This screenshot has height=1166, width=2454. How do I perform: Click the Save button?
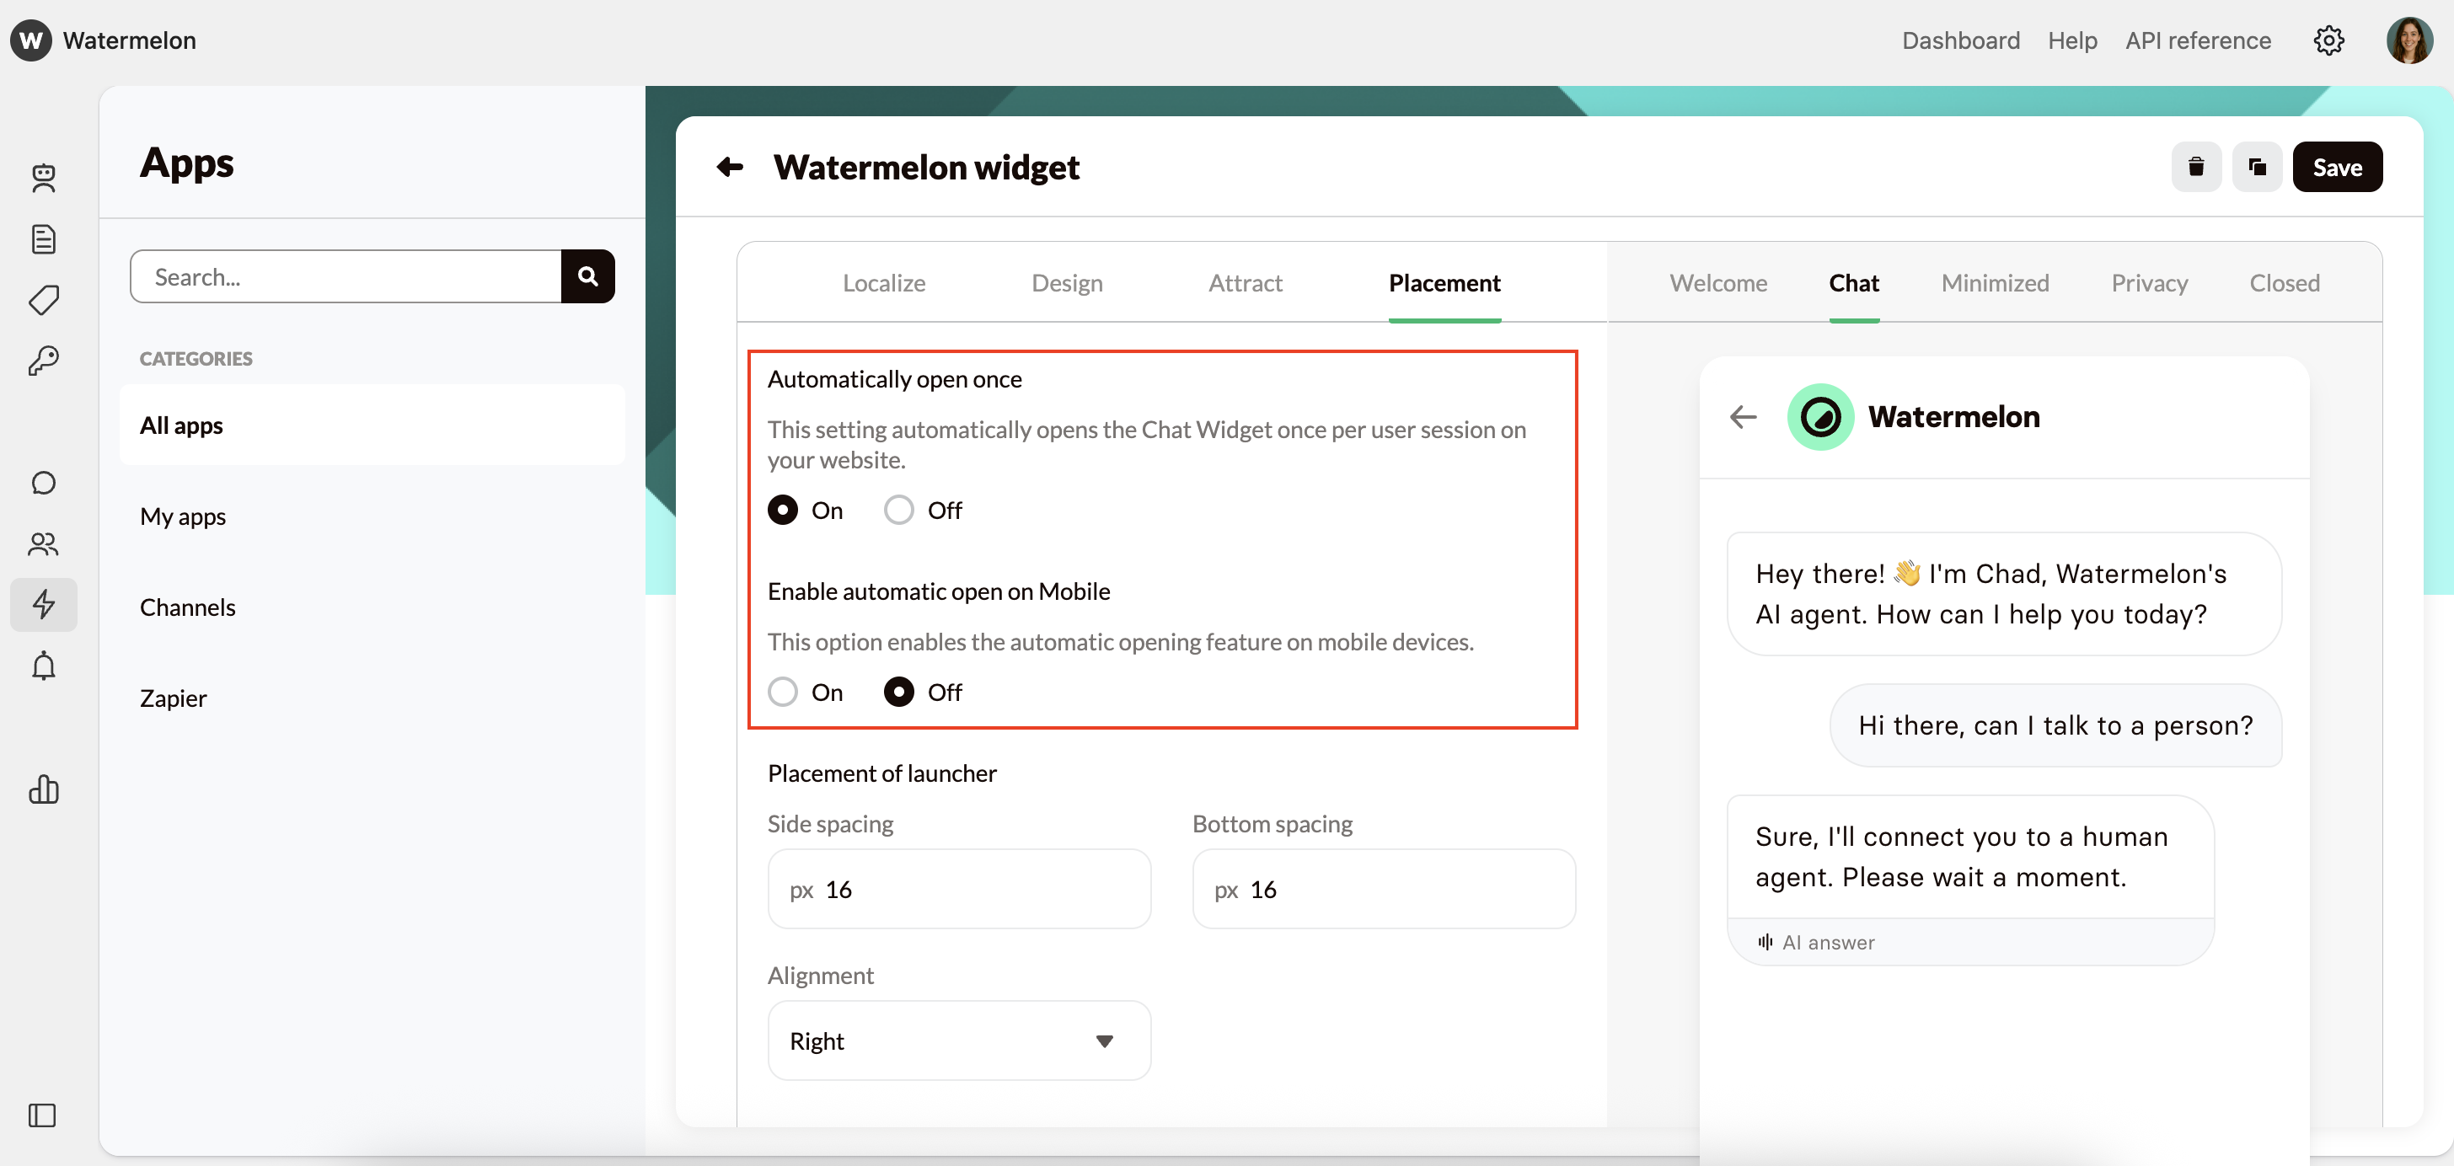coord(2337,167)
